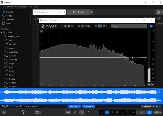163x116 pixels.
Task: Click the Segments button
Action: click(146, 107)
